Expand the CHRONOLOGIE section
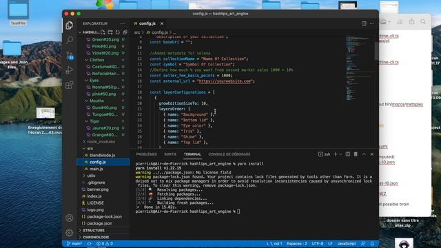This screenshot has height=248, width=441. point(96,237)
